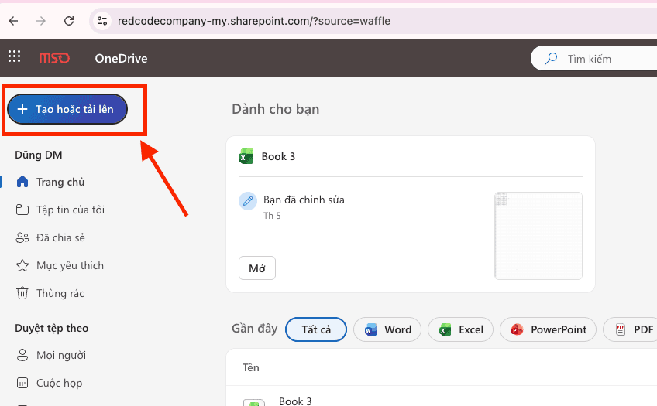The image size is (657, 406).
Task: Go back with the browser back arrow
Action: point(13,21)
